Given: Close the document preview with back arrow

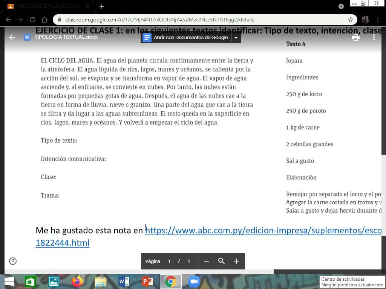Looking at the screenshot, I should [12, 37].
